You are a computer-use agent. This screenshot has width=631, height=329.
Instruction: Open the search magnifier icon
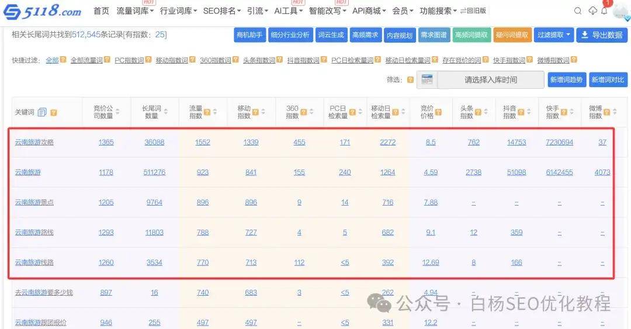coord(577,11)
